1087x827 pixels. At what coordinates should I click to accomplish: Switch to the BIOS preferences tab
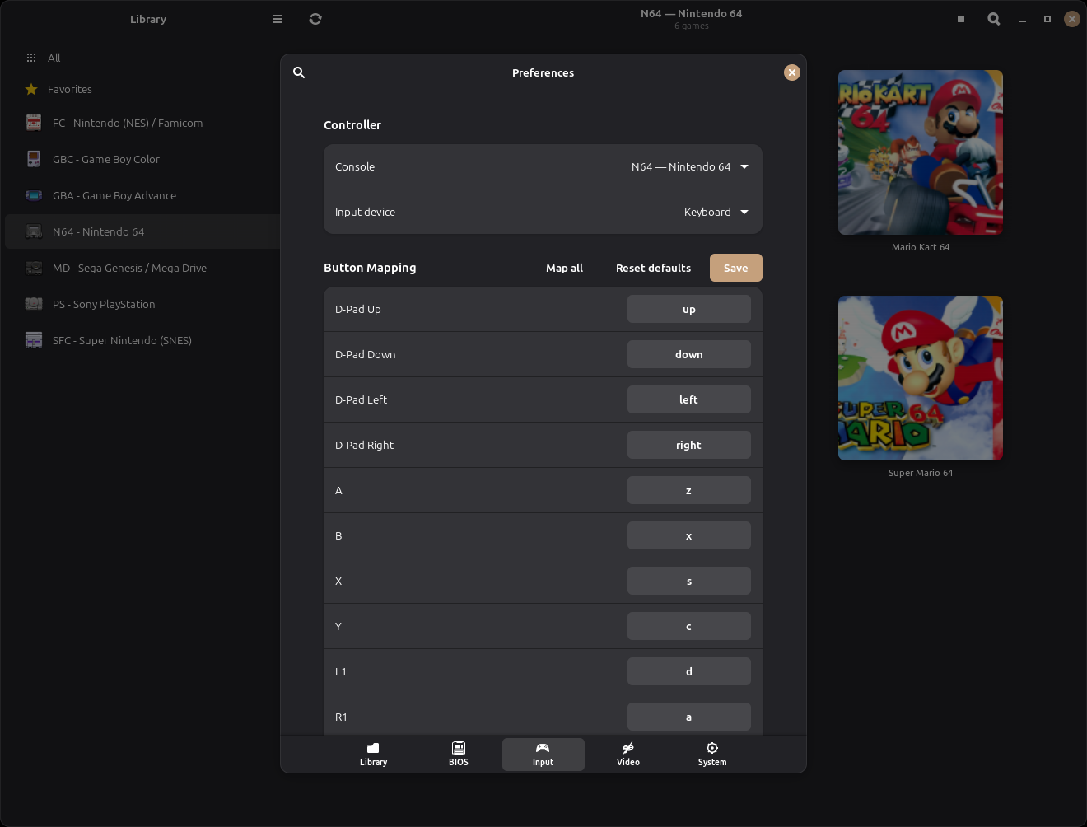459,755
